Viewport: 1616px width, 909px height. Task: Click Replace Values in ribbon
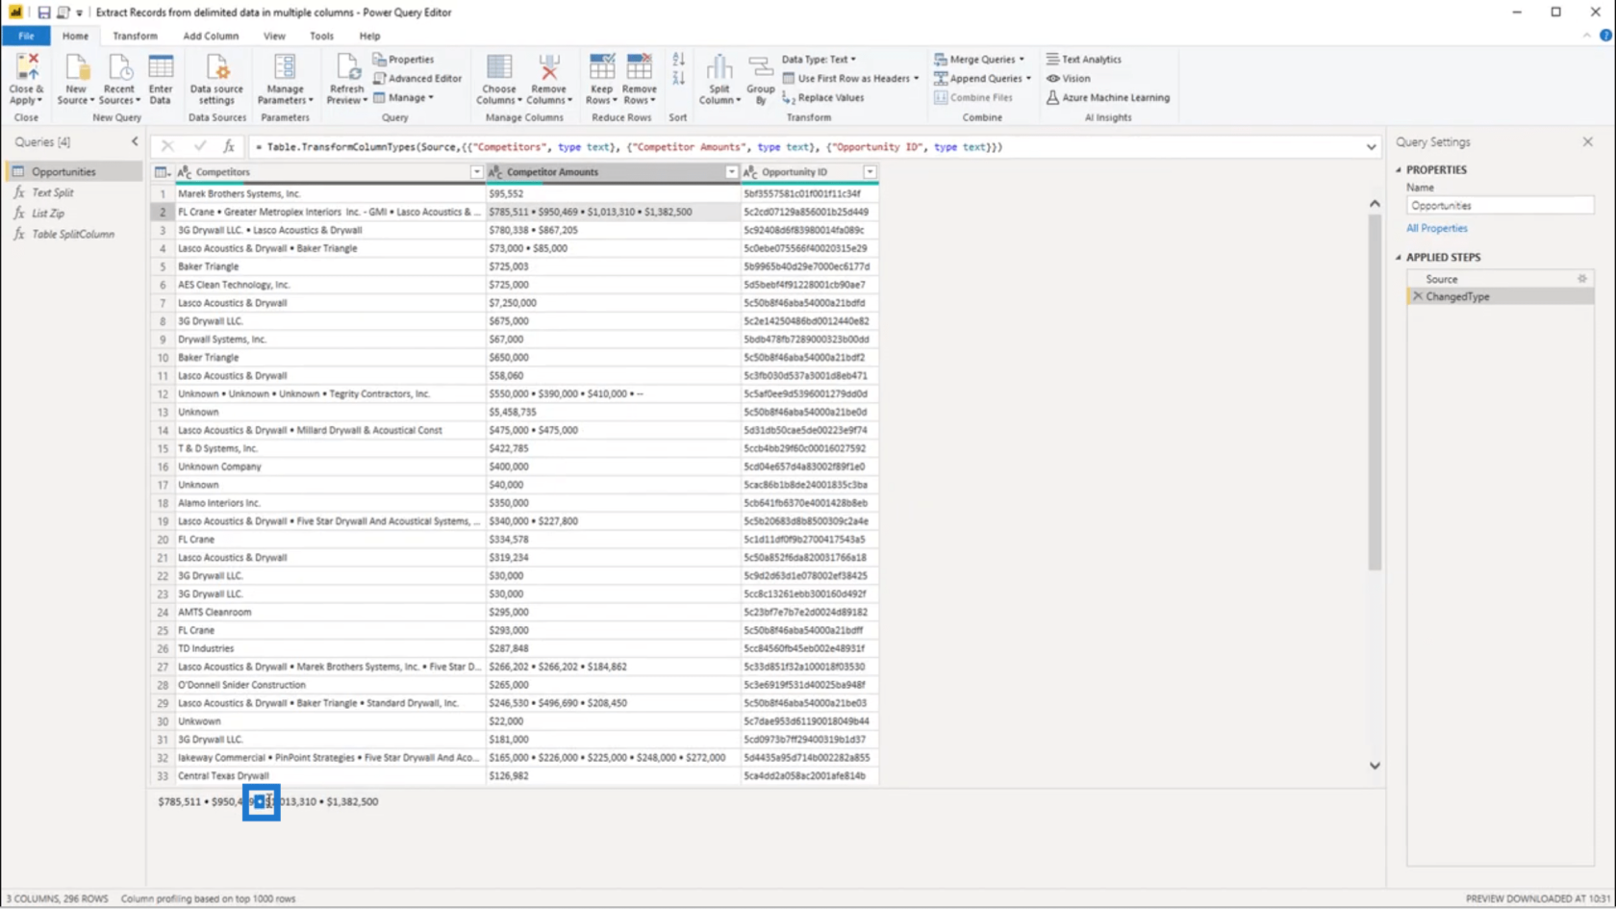pos(822,98)
